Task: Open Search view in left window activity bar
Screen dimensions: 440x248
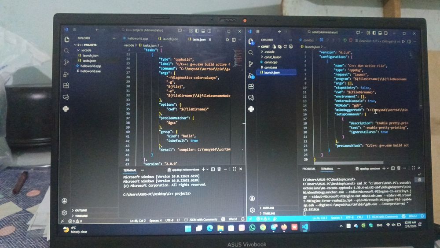Action: 66,51
